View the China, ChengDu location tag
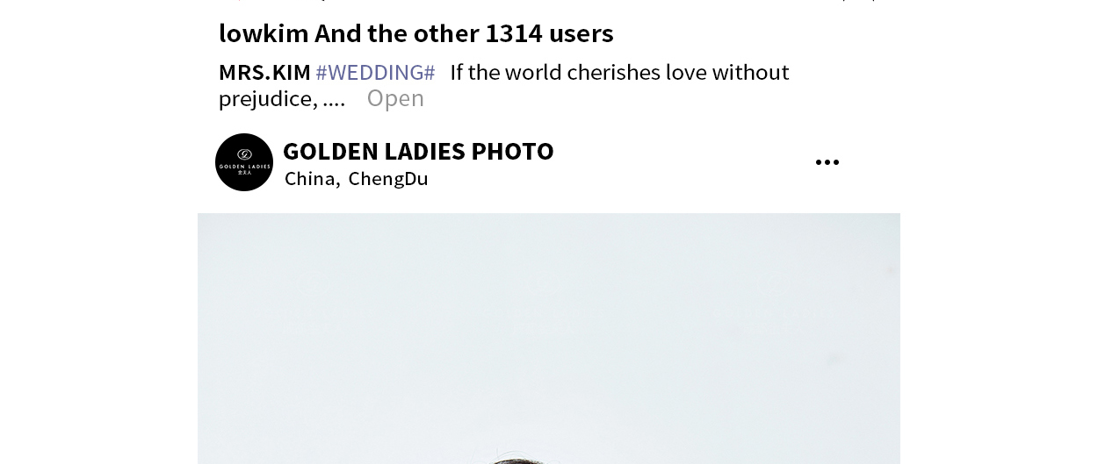 [x=357, y=179]
